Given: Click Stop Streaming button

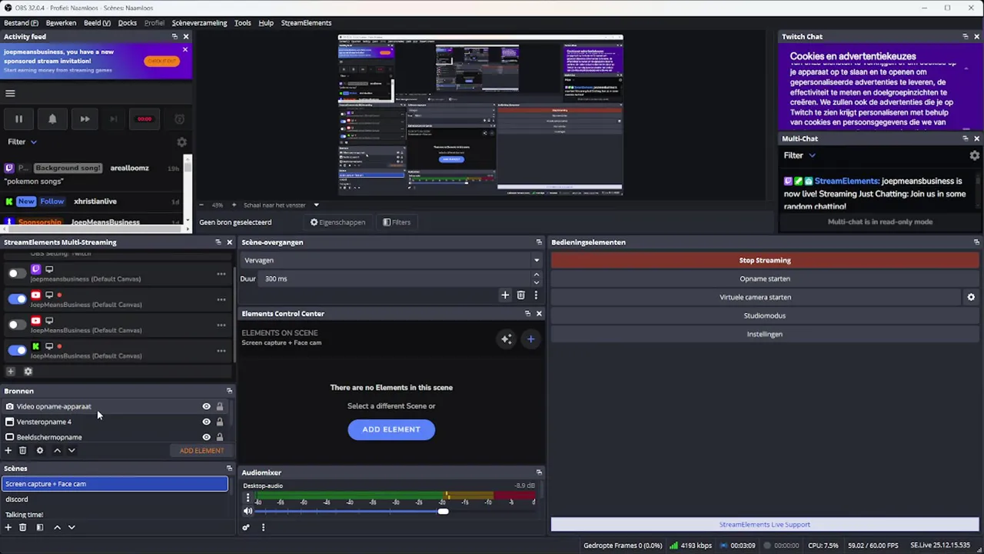Looking at the screenshot, I should coord(765,260).
